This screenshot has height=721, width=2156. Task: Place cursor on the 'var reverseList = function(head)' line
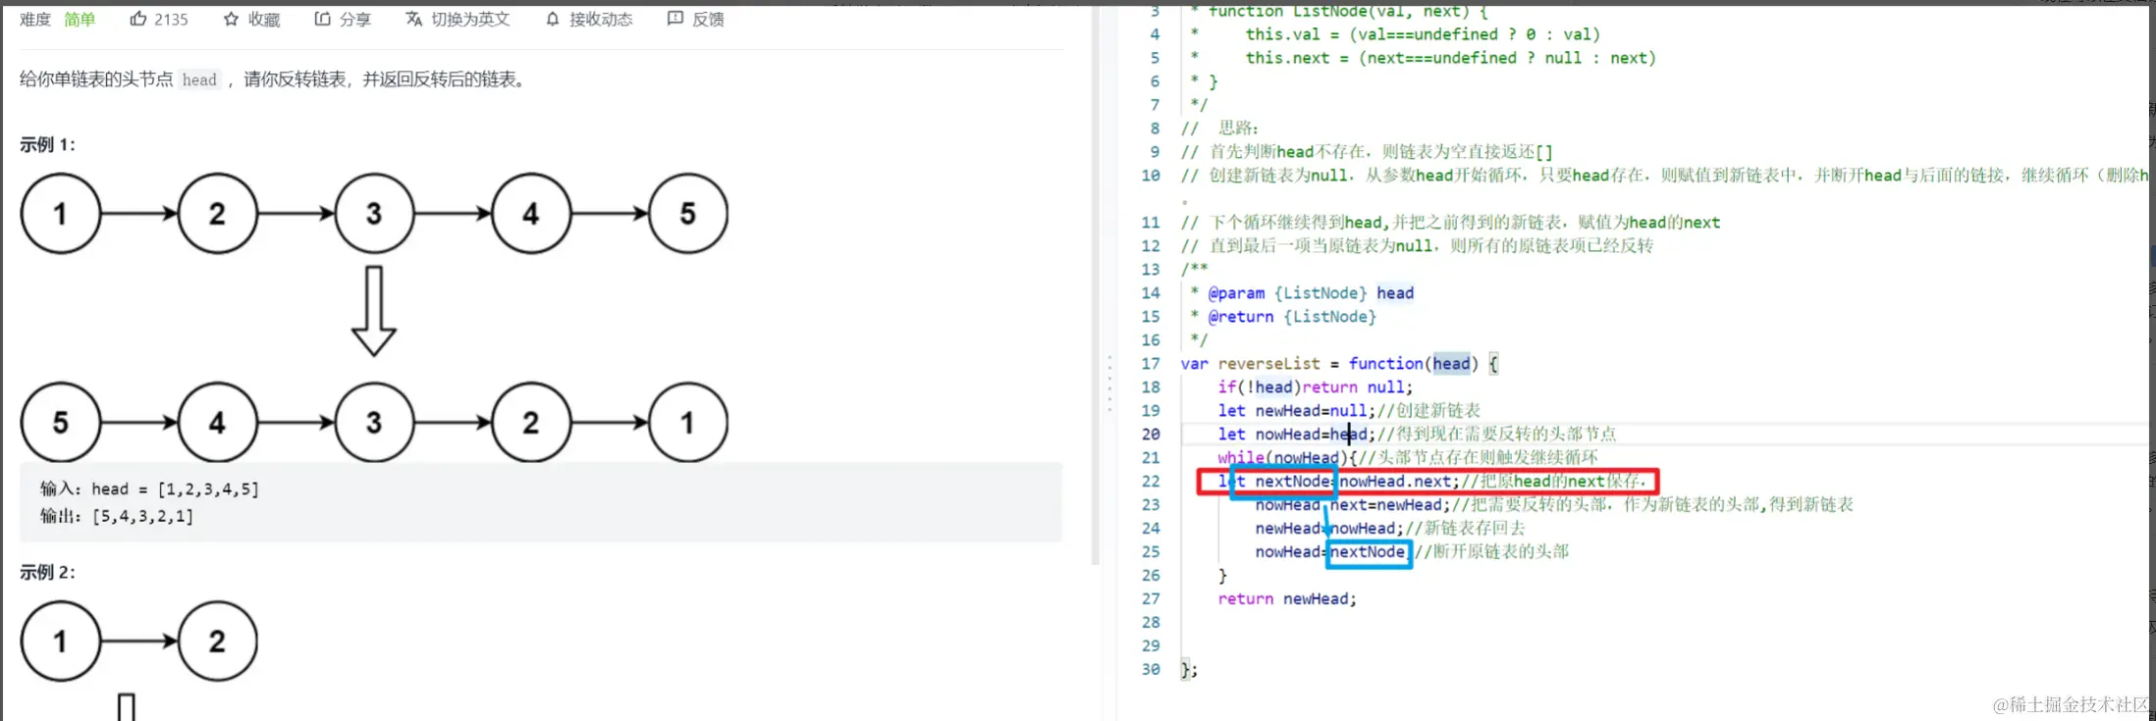[1339, 363]
